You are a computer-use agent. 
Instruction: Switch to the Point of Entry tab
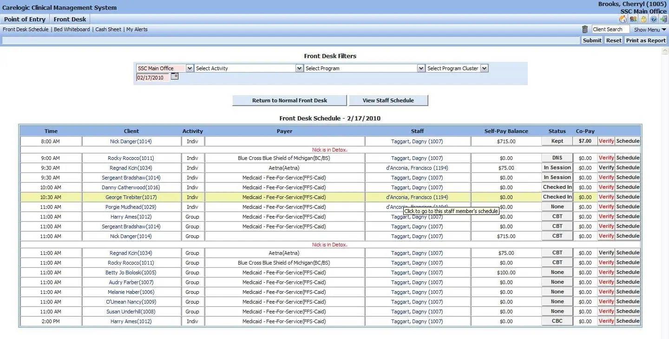25,19
